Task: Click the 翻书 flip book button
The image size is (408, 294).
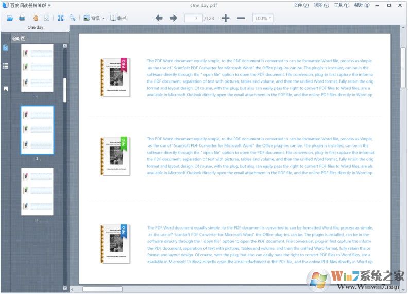Action: pos(120,18)
